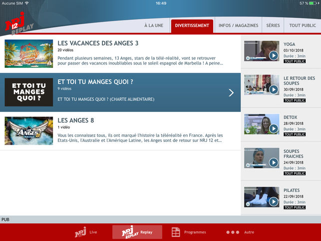The image size is (321, 241).
Task: Open the LE RETOUR DES SOUPES title
Action: coord(300,80)
